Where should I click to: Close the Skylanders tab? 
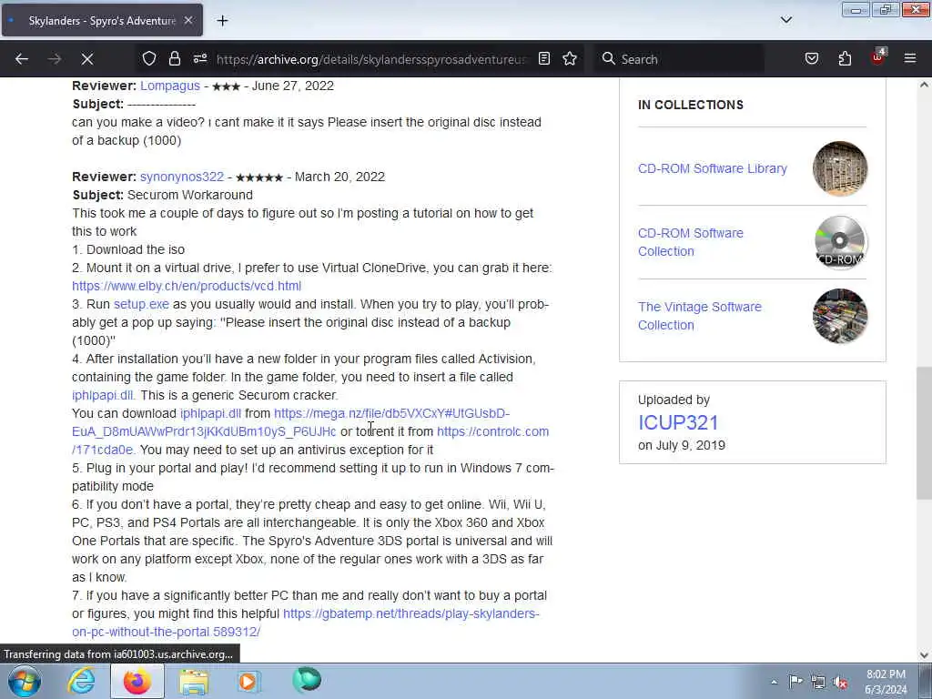[188, 20]
